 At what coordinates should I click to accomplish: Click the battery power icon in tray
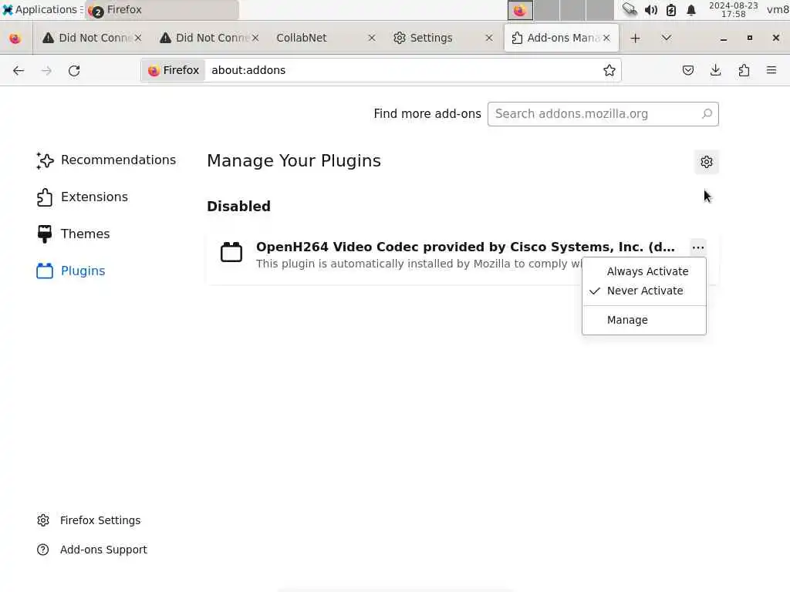(x=671, y=10)
